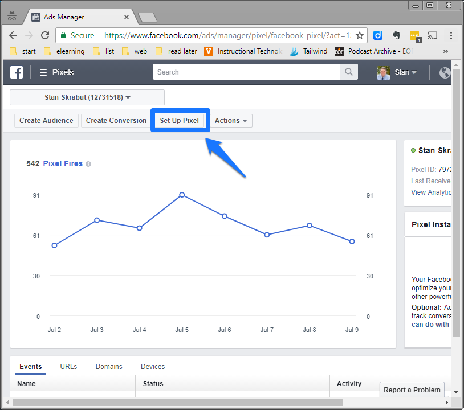The image size is (464, 410).
Task: Bookmark this page with star icon
Action: [x=360, y=35]
